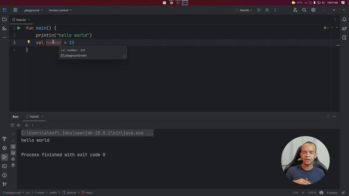This screenshot has width=349, height=196.
Task: Rerun Main.kt in the Run panel
Action: click(x=12, y=125)
